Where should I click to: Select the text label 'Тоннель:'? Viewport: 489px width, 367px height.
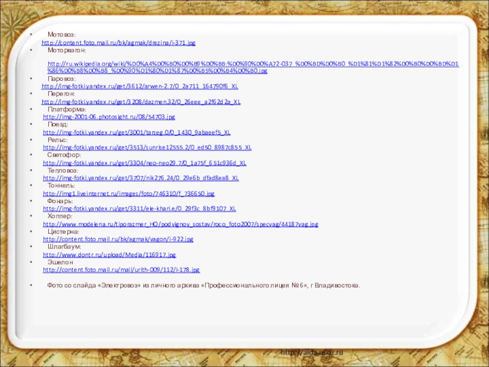coord(61,186)
